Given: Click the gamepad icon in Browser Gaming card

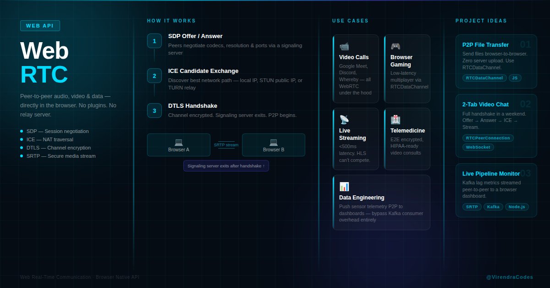Looking at the screenshot, I should 396,46.
